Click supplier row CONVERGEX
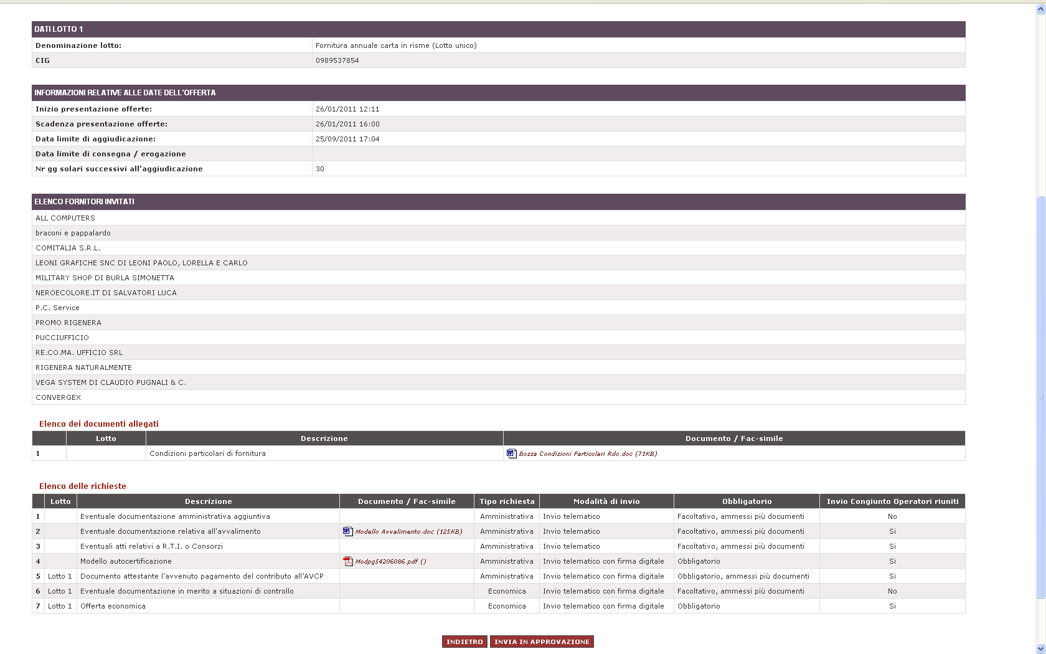1046x654 pixels. click(498, 397)
